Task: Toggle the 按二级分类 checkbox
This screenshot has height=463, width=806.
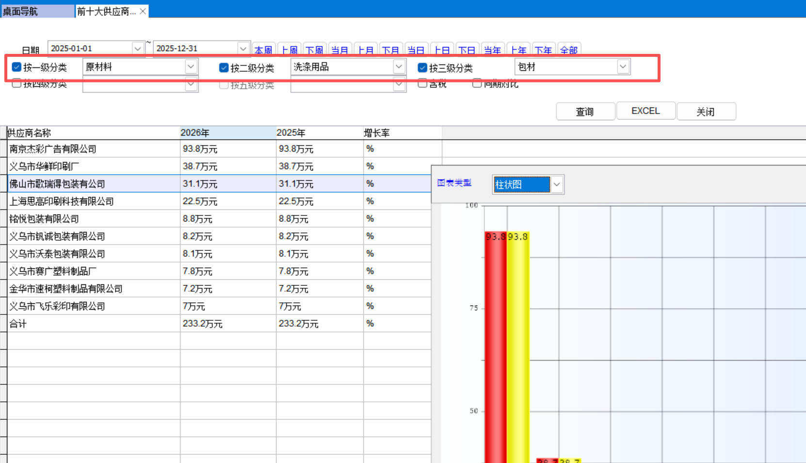Action: pos(224,67)
